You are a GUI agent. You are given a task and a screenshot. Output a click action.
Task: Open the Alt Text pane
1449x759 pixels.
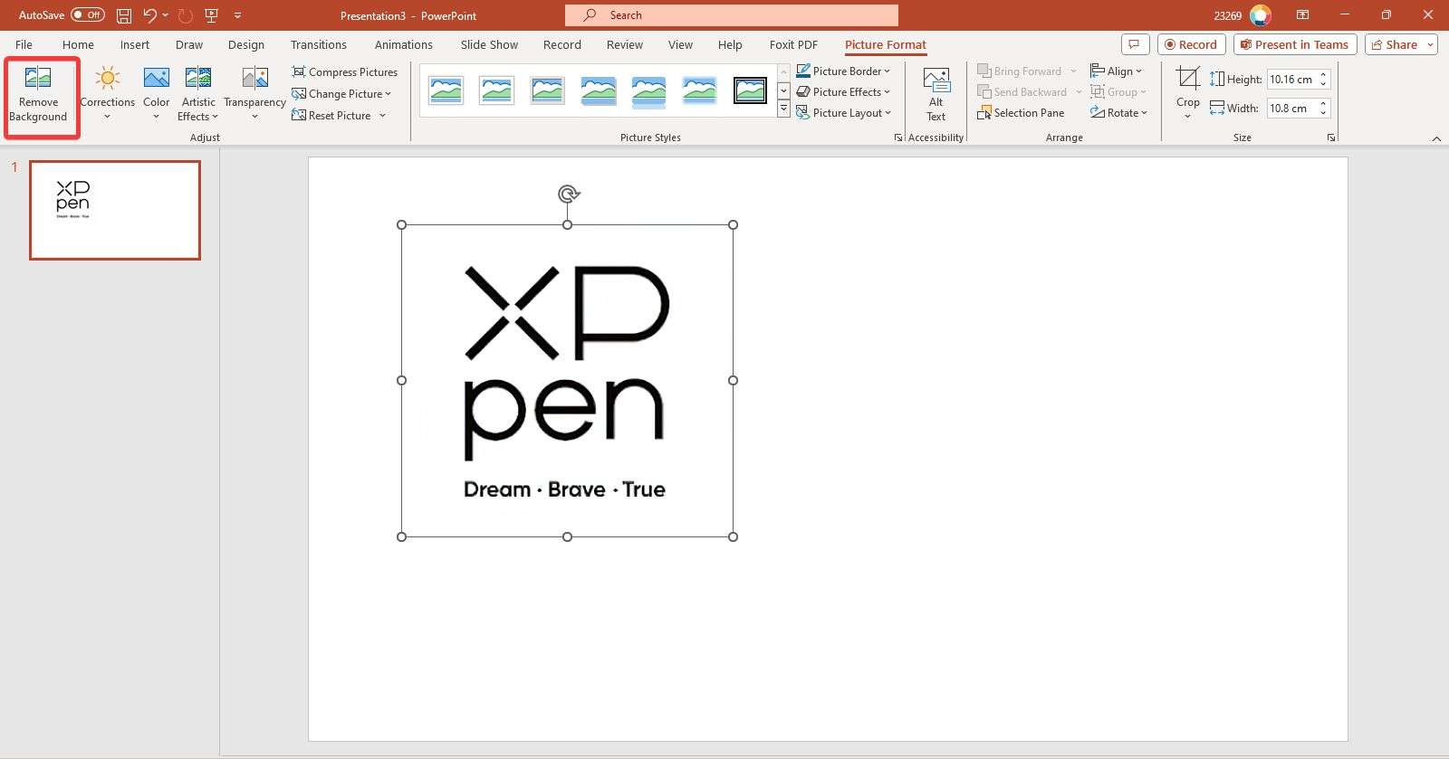pos(936,95)
